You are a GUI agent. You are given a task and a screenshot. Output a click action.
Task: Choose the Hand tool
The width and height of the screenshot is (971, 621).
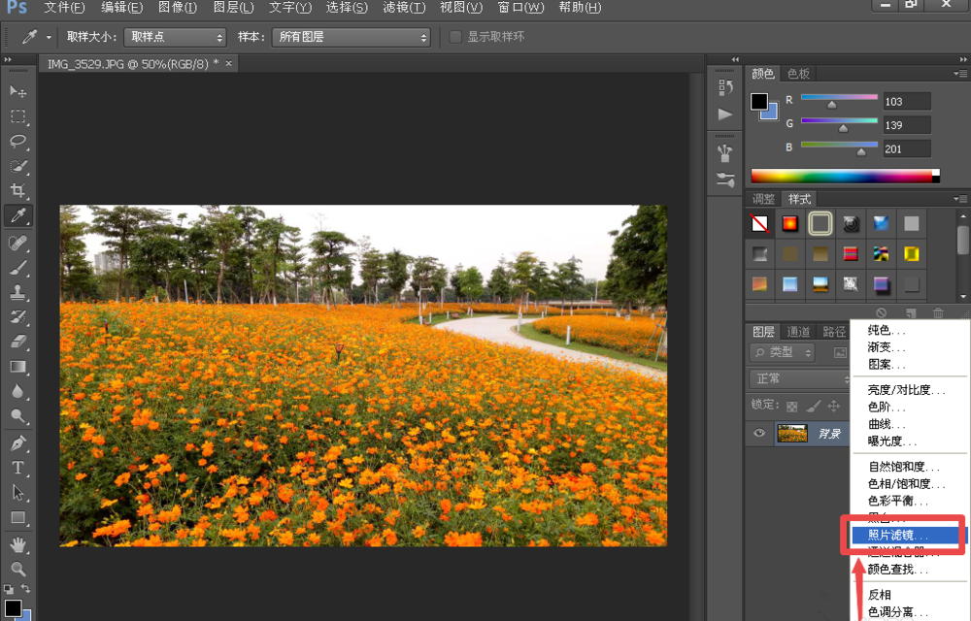click(x=18, y=543)
